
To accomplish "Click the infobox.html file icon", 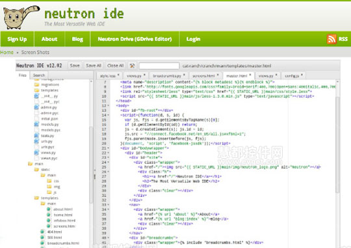I will click(x=49, y=220).
